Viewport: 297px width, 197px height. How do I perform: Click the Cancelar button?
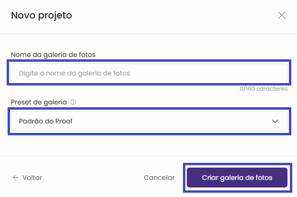click(x=159, y=178)
